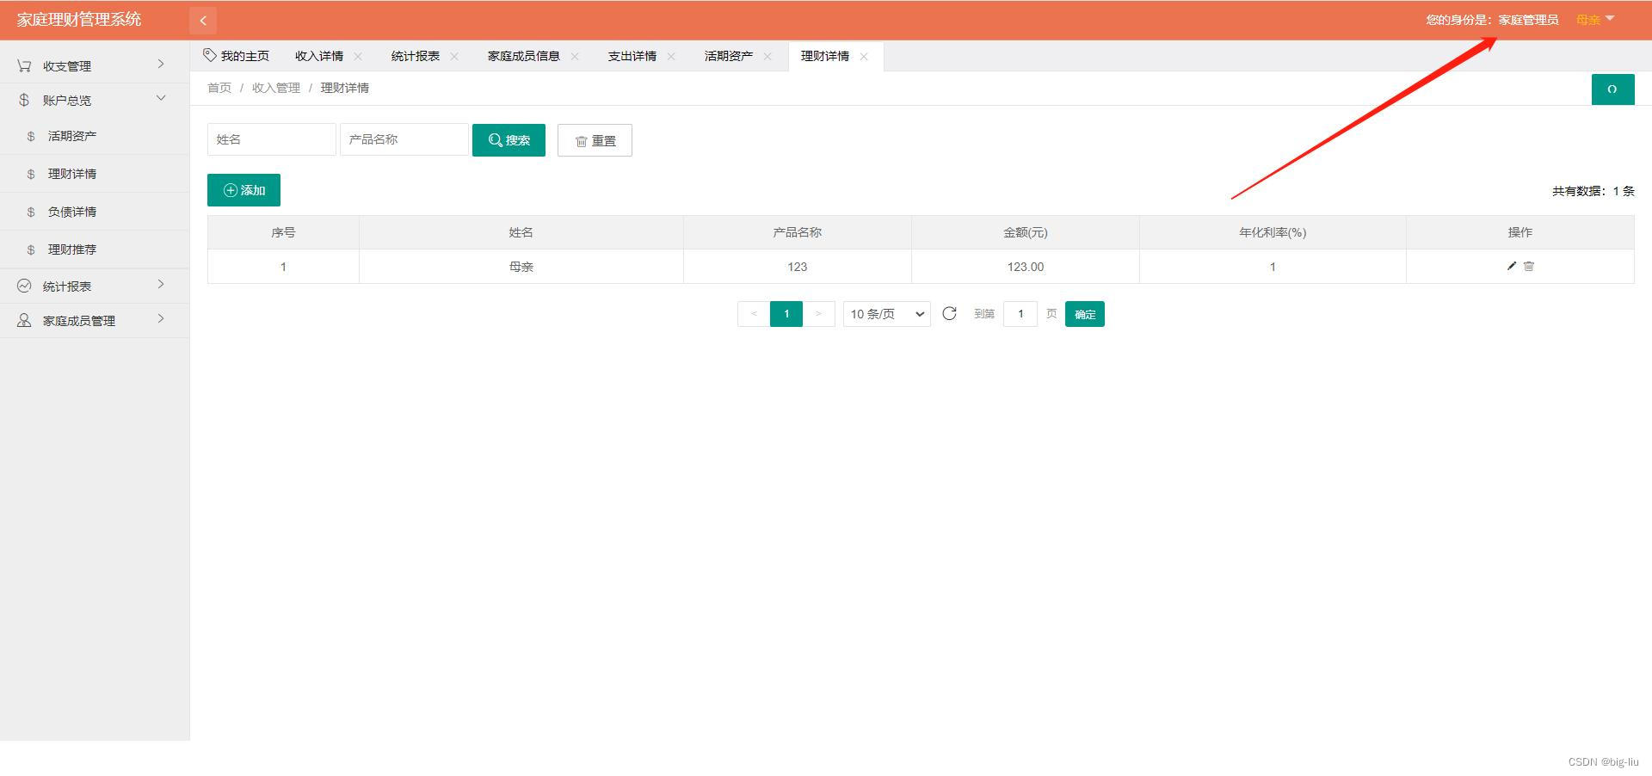This screenshot has height=776, width=1652.
Task: Click the 收入管理 breadcrumb link
Action: click(276, 88)
